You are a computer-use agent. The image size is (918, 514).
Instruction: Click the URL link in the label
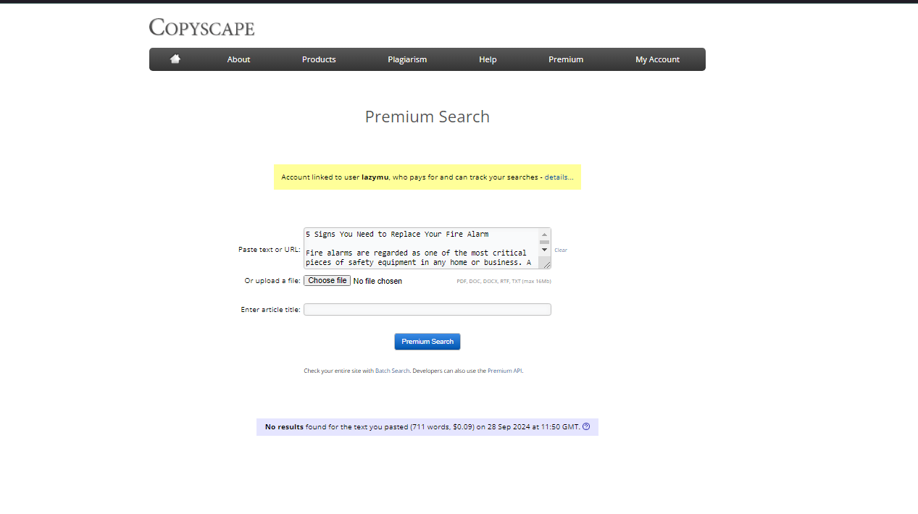[x=292, y=249]
